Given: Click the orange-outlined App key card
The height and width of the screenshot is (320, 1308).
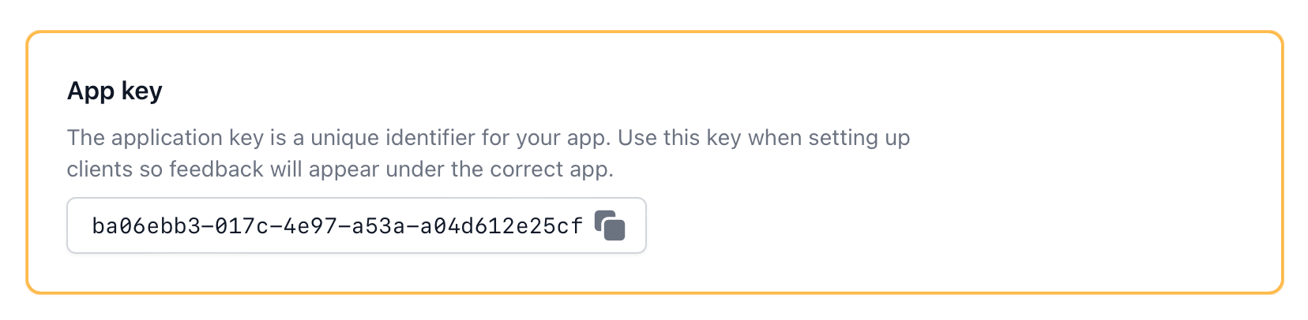Looking at the screenshot, I should 654,162.
